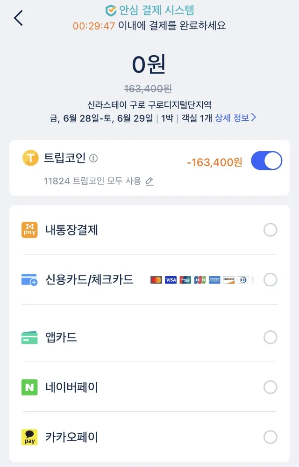This screenshot has width=299, height=467.
Task: Disable the Trip coin toggle switch
Action: tap(267, 160)
